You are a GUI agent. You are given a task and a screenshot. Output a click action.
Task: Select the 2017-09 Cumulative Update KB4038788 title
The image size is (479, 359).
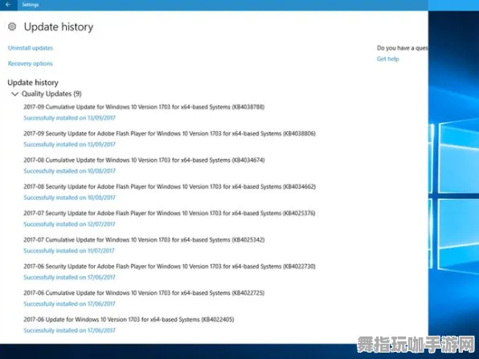(x=144, y=107)
